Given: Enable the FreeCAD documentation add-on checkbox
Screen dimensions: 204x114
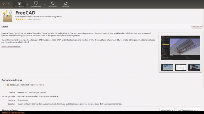Looking at the screenshot, I should pos(5,85).
